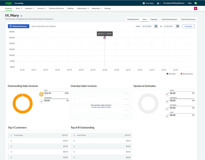
Task: Toggle Net Sales legend series
Action: coord(171,74)
